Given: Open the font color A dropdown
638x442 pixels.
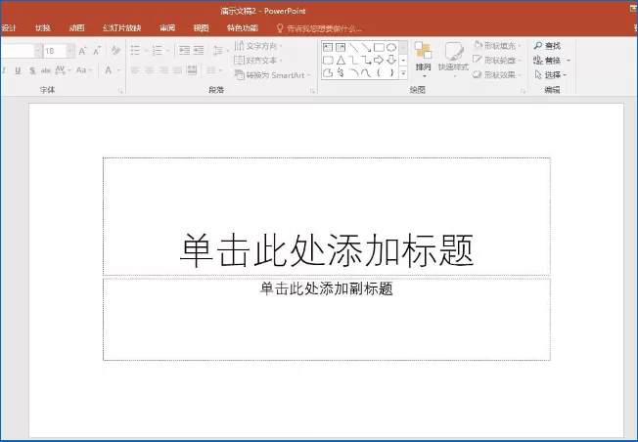Looking at the screenshot, I should pos(118,70).
